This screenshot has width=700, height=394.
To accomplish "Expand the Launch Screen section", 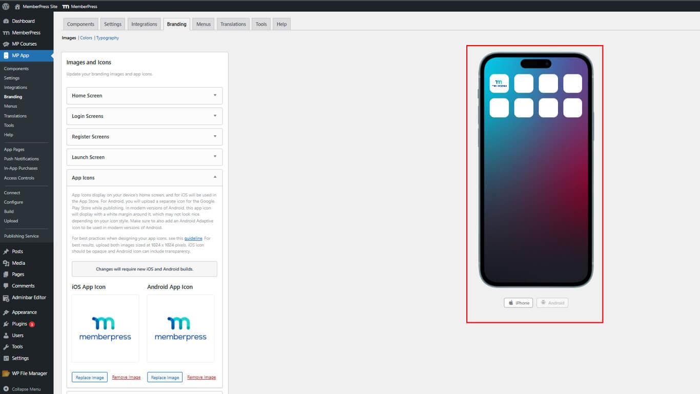I will (x=145, y=157).
